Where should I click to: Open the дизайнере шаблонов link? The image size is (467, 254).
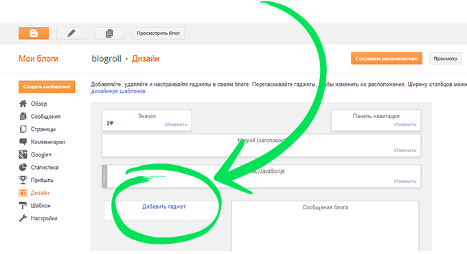119,91
